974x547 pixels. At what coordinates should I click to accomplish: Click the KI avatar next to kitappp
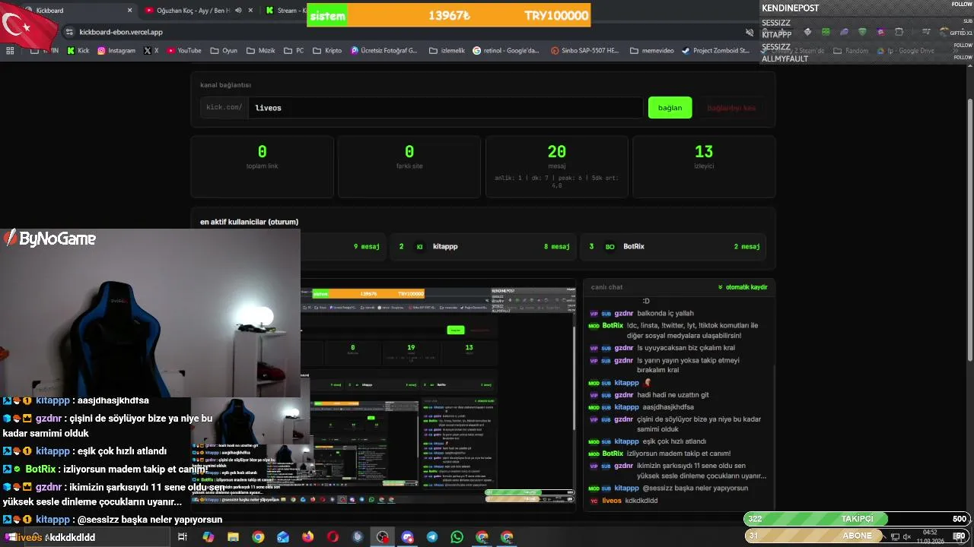tap(419, 247)
